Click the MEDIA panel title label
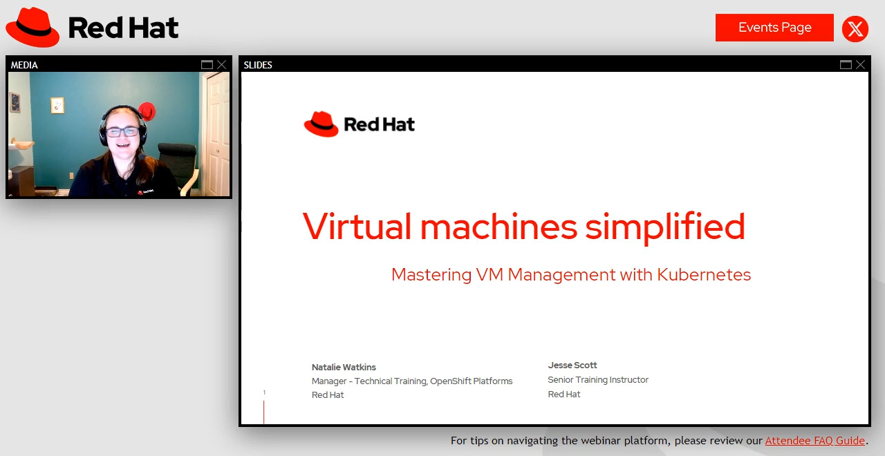The image size is (885, 456). tap(24, 65)
